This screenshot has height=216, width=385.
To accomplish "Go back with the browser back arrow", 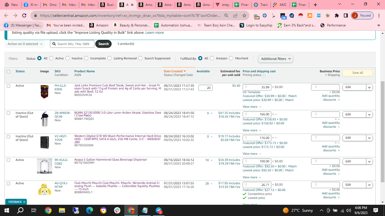I will click(6, 16).
